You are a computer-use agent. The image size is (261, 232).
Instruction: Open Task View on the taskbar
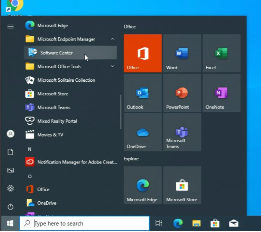click(158, 223)
